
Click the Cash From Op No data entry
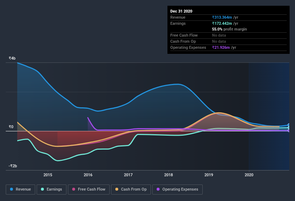[x=219, y=41]
